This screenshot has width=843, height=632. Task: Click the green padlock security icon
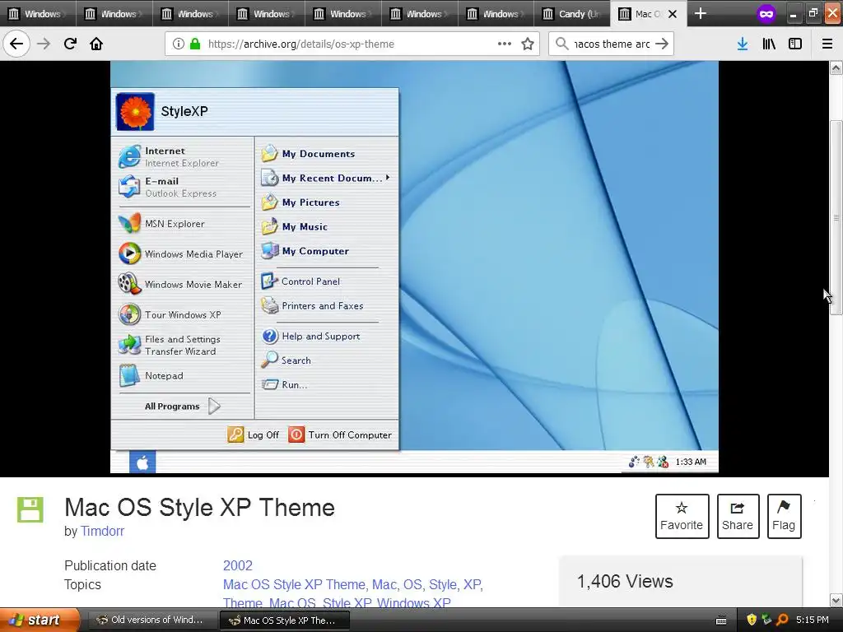point(195,44)
